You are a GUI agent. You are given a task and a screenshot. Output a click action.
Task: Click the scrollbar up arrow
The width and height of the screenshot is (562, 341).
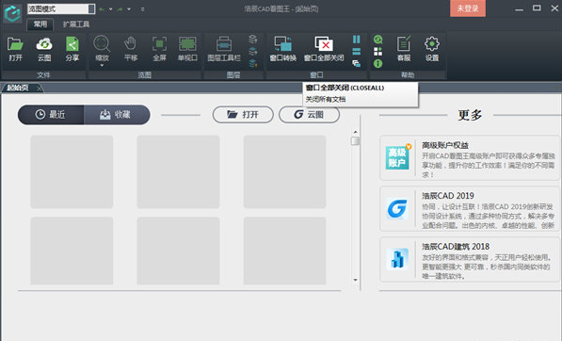coord(355,132)
